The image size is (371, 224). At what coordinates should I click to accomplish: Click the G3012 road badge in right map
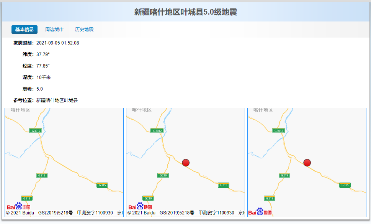coord(278,131)
